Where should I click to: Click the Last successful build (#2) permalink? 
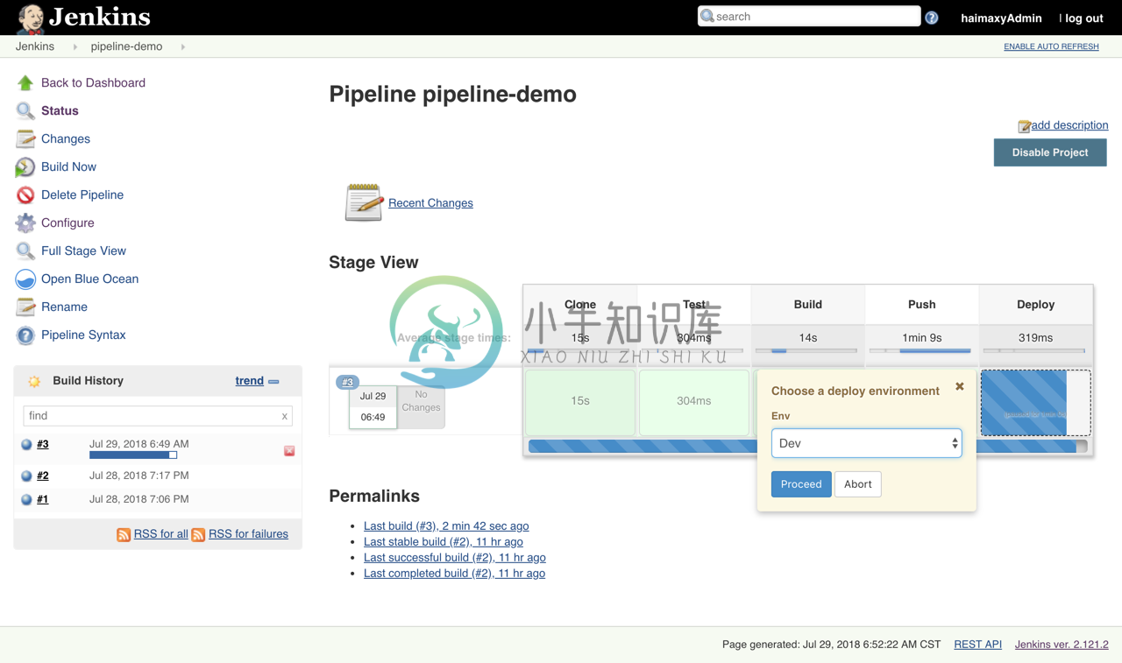454,558
